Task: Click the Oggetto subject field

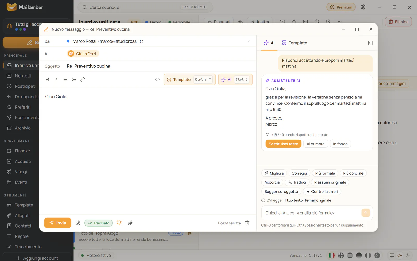Action: tap(148, 66)
